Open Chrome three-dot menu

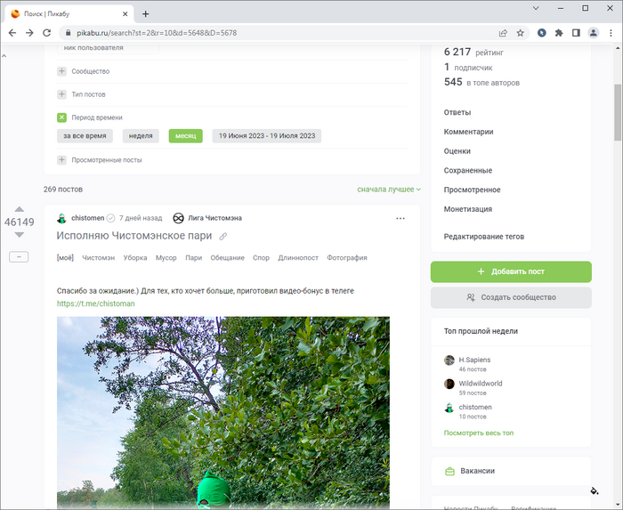611,33
